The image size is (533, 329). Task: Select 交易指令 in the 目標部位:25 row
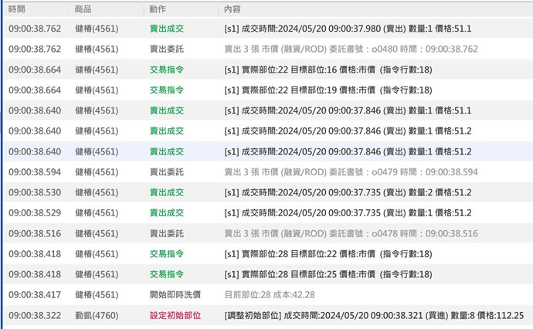pyautogui.click(x=167, y=274)
